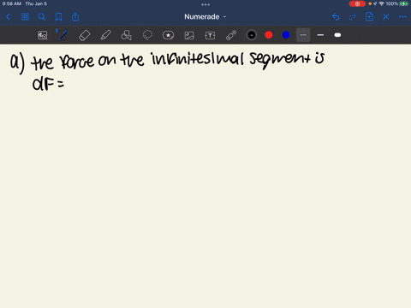Close editing mode with X icon
The image size is (411, 308).
pos(386,17)
